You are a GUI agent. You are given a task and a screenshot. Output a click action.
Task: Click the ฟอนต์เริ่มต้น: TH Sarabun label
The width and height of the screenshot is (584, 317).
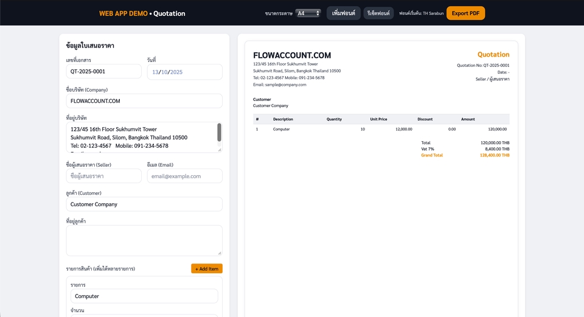click(421, 13)
